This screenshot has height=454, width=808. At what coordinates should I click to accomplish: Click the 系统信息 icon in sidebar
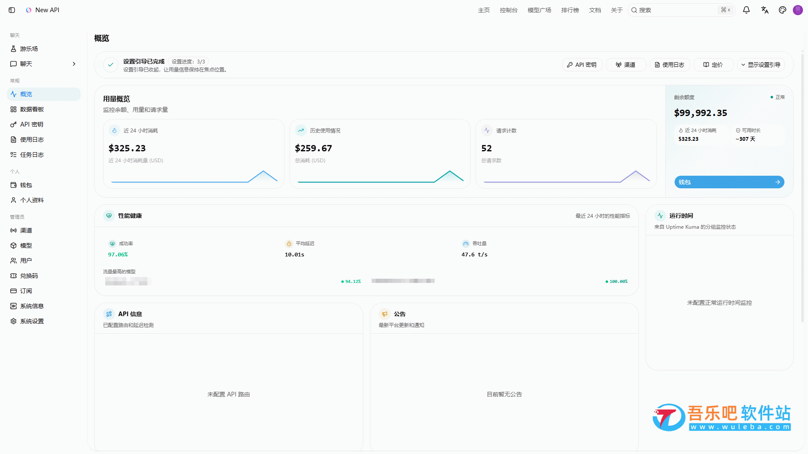click(x=13, y=306)
